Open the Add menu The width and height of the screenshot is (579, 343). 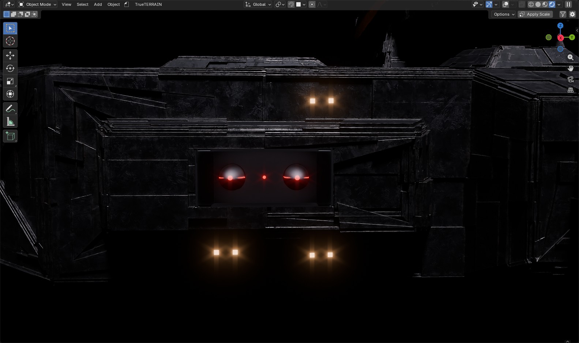[98, 4]
